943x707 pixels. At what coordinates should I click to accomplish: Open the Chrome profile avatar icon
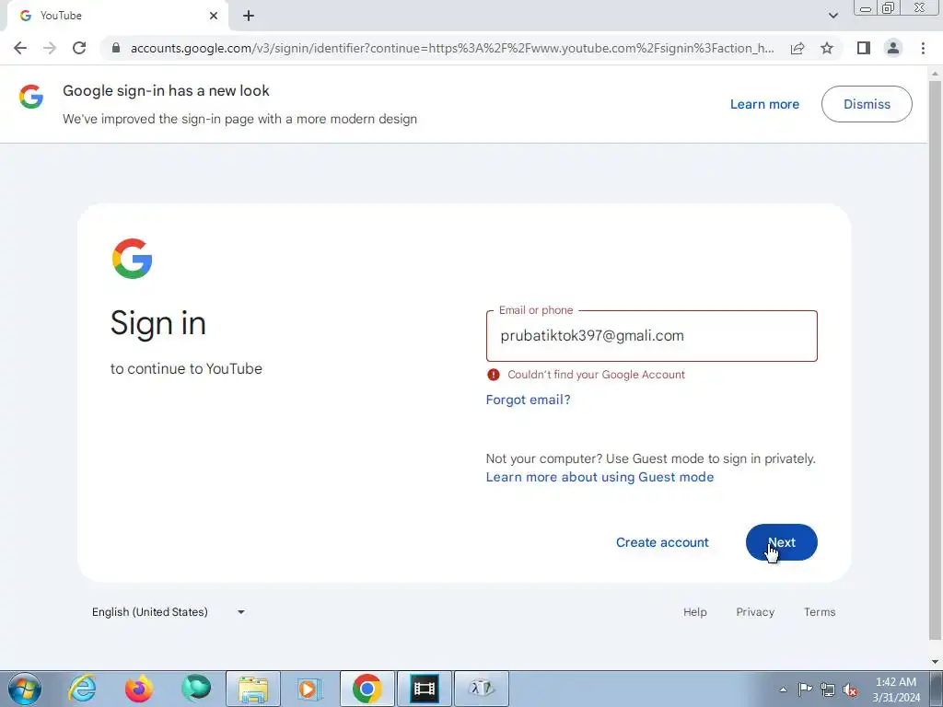click(x=893, y=48)
